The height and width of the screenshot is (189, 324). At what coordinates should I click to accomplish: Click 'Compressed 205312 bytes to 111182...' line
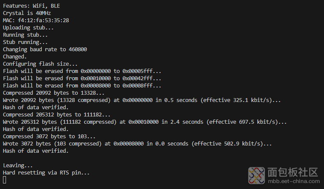click(x=57, y=115)
